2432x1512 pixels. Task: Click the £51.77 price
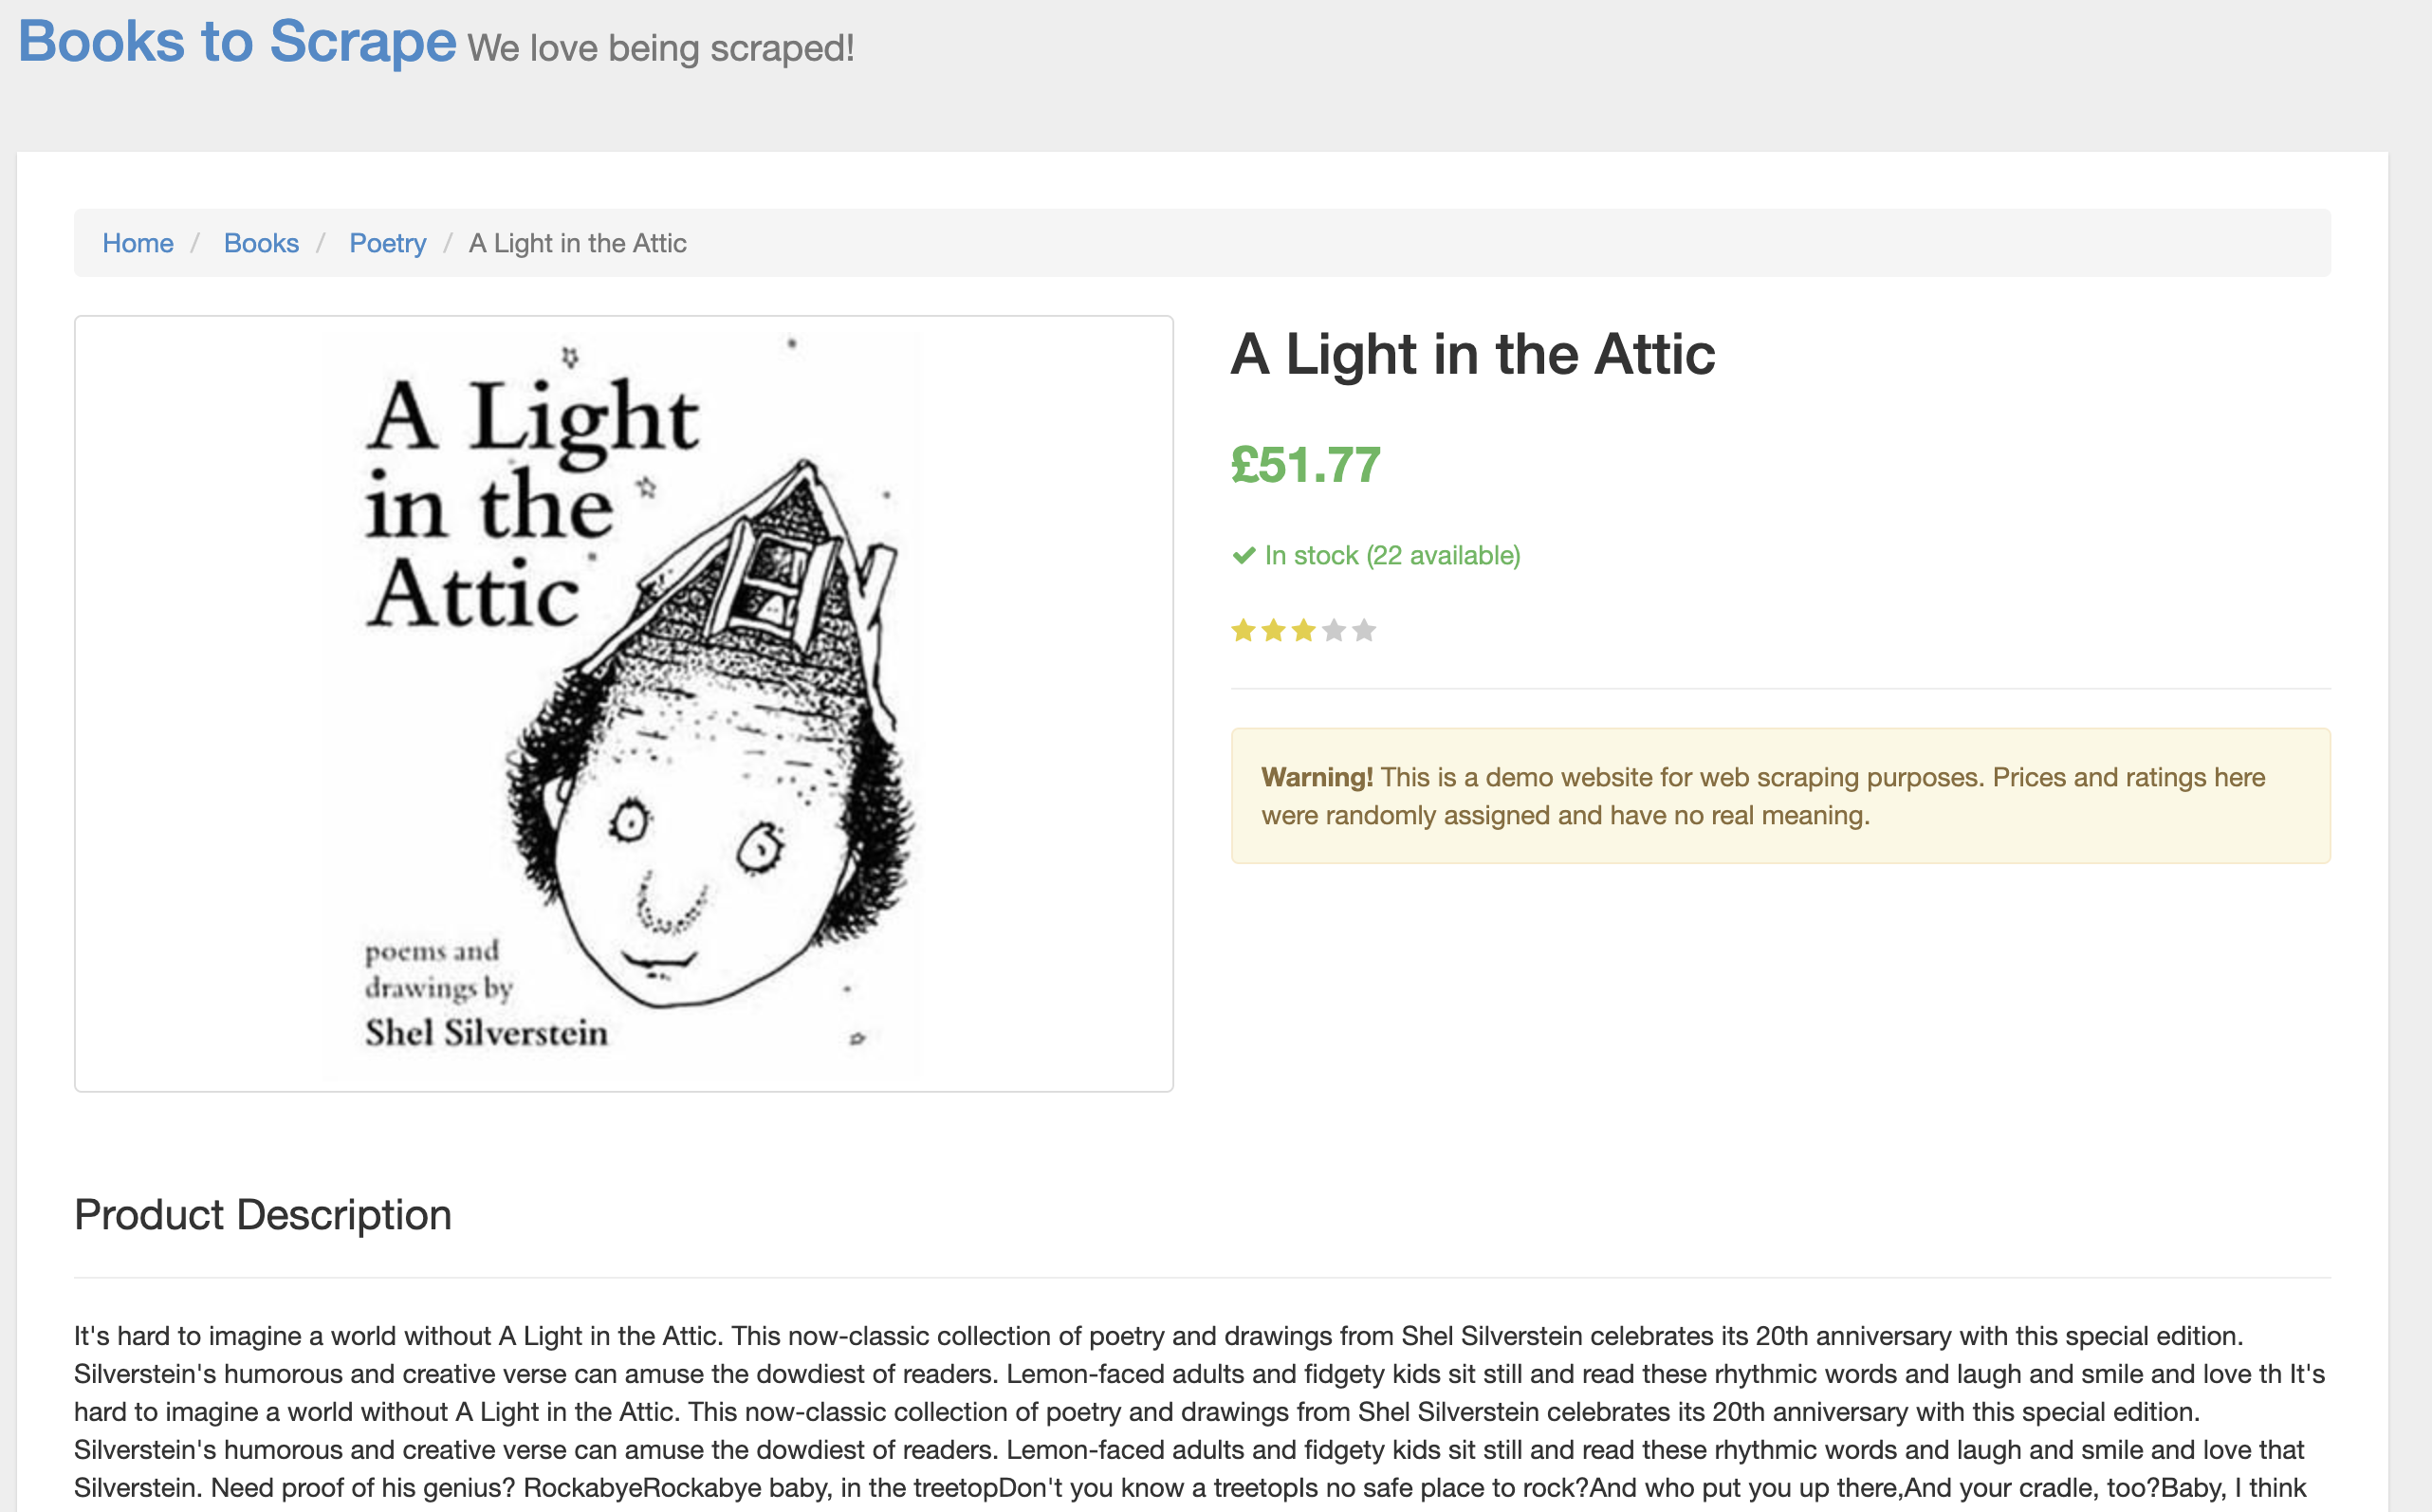[1305, 465]
